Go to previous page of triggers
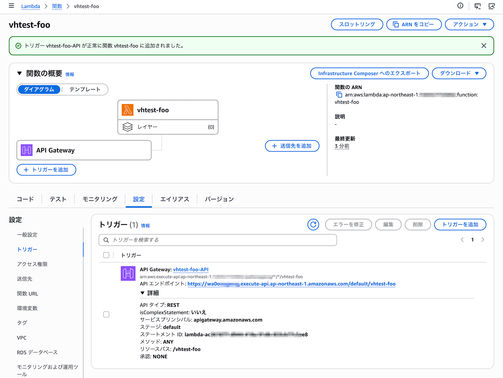503x378 pixels. pyautogui.click(x=462, y=240)
